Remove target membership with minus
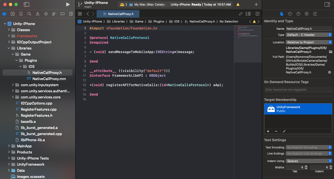The image size is (334, 179). tap(276, 131)
